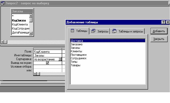Viewport: 170px width, 103px height.
Task: Click the column selector above КодКлиента
Action: pos(48,49)
